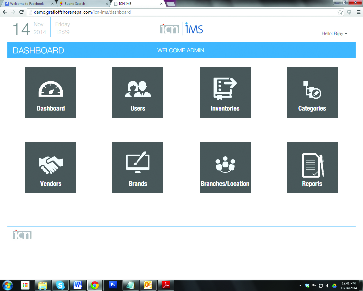363x291 pixels.
Task: Bookmark this page with the star icon
Action: [340, 12]
